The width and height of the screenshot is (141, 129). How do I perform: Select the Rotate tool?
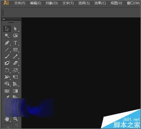click(x=7, y=70)
